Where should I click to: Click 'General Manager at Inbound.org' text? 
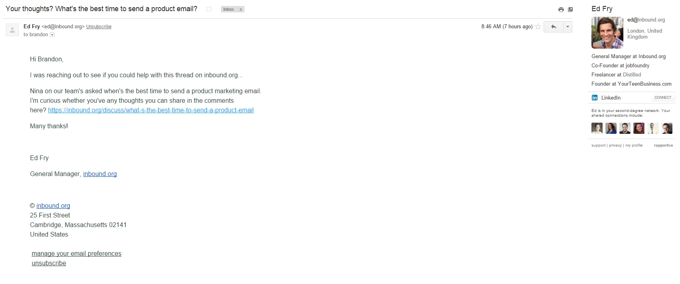(629, 57)
